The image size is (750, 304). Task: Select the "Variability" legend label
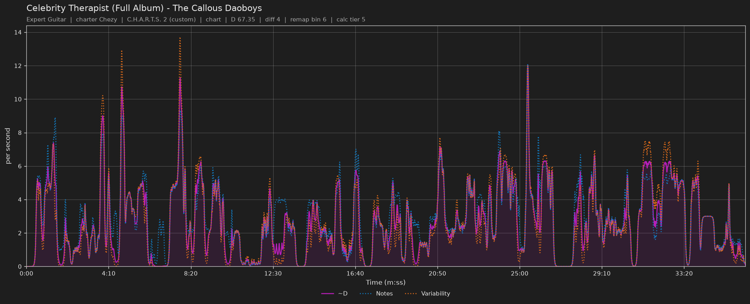tap(436, 294)
